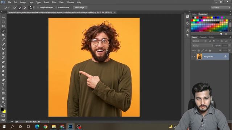Screen dimensions: 232x130
Task: Select the Move tool
Action: (3, 17)
